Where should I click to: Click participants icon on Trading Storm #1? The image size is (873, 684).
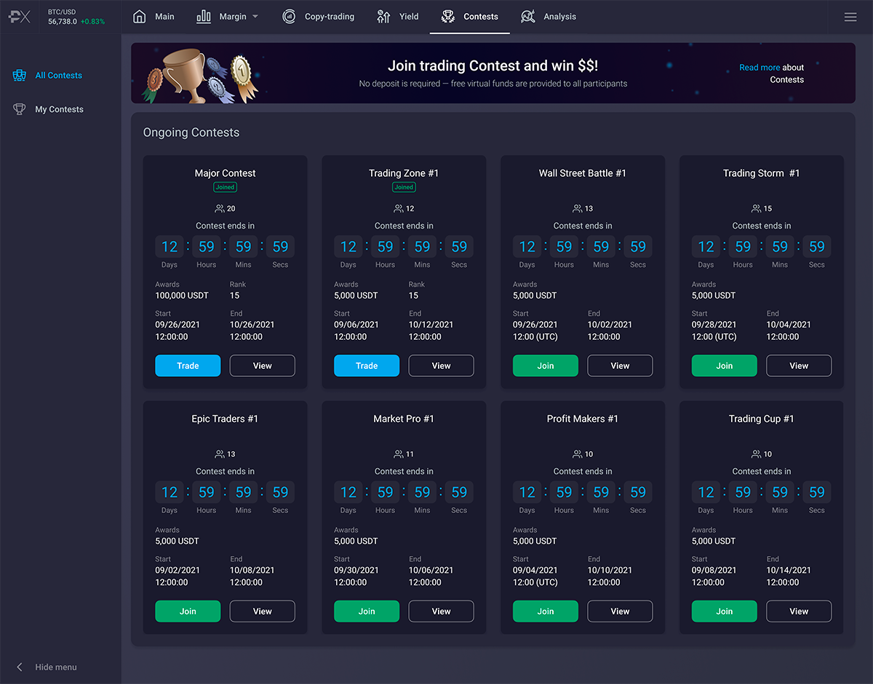click(x=757, y=209)
